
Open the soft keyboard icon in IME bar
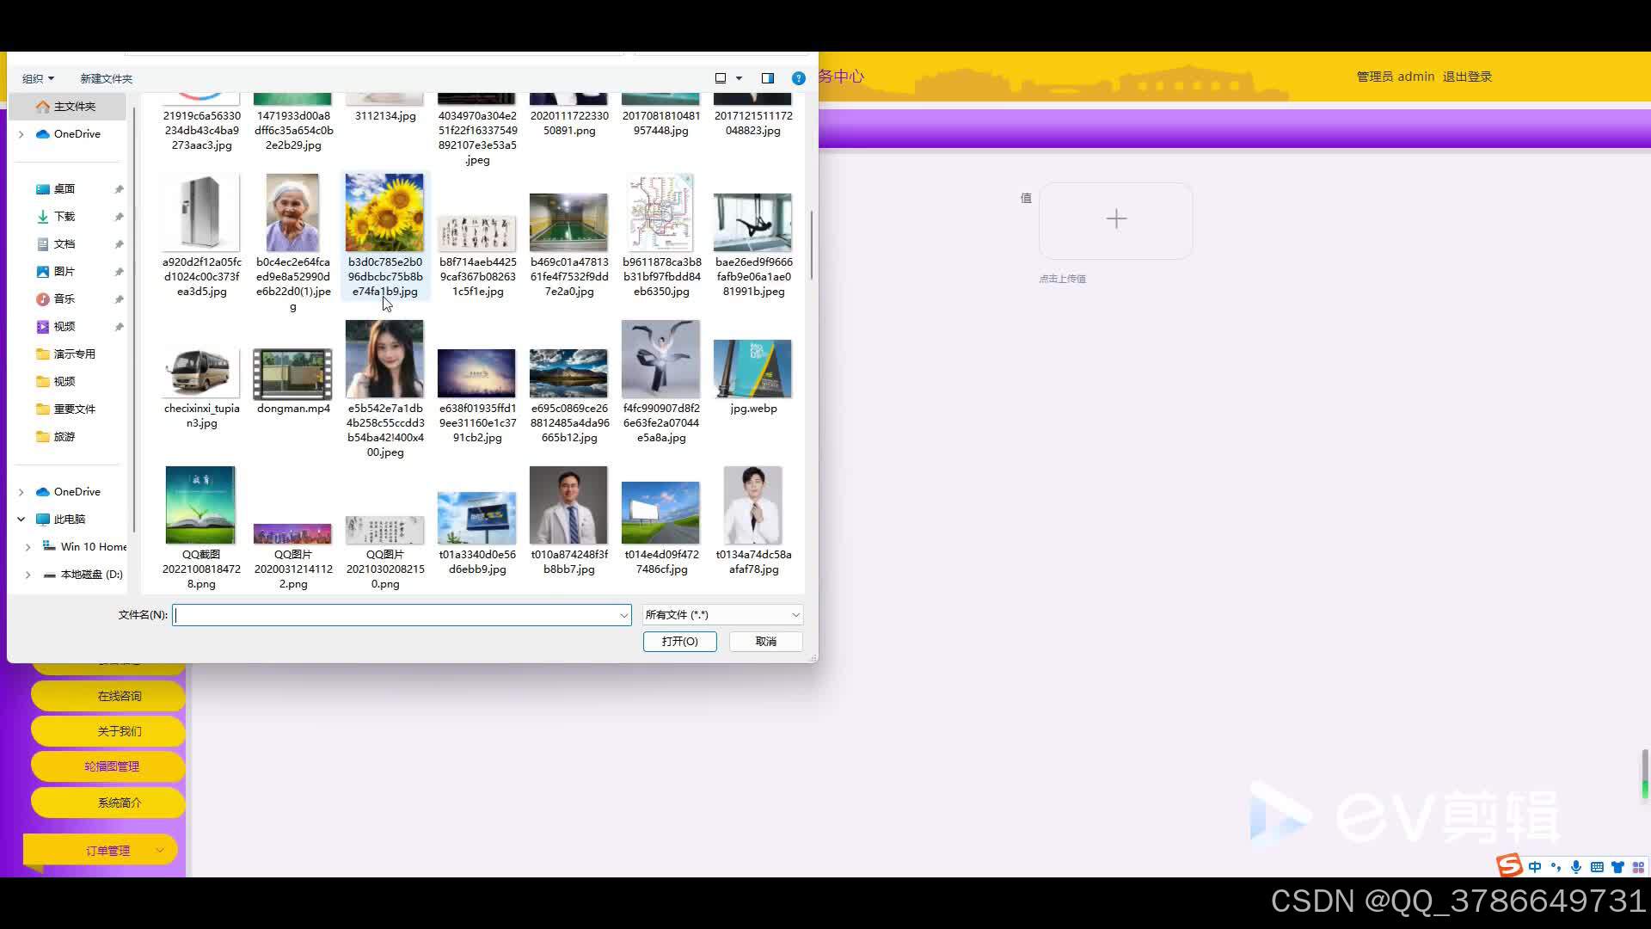[1597, 867]
